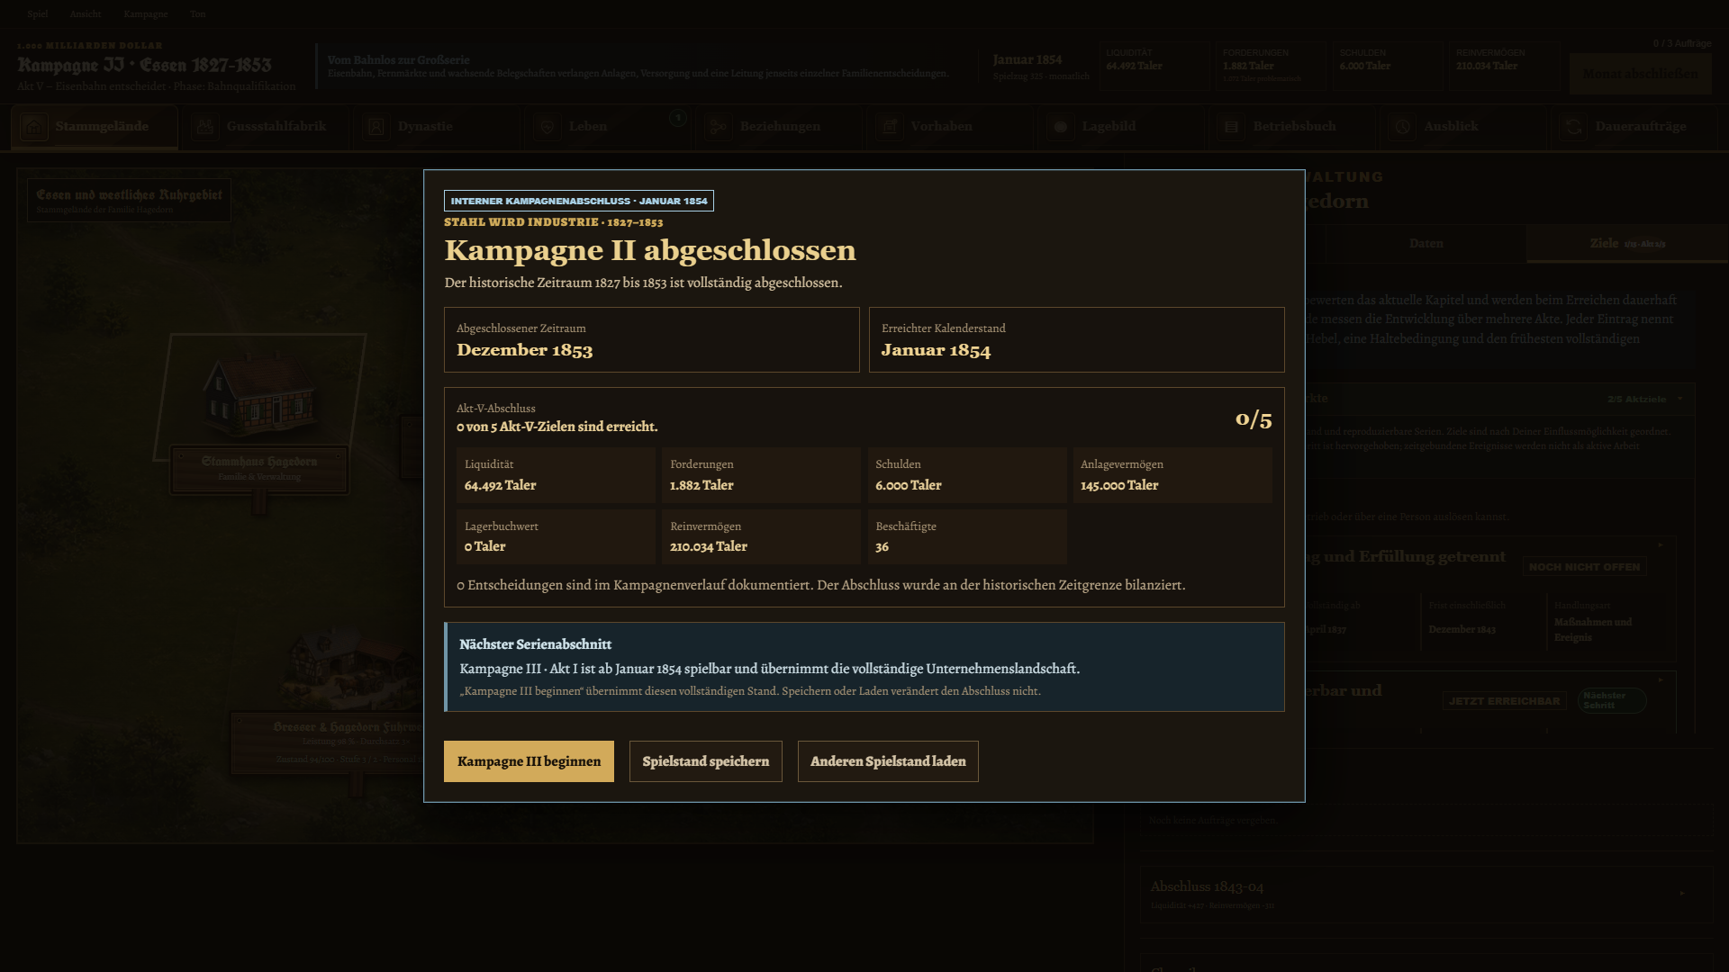Switch to the Daten tab
Image resolution: width=1729 pixels, height=972 pixels.
tap(1426, 244)
